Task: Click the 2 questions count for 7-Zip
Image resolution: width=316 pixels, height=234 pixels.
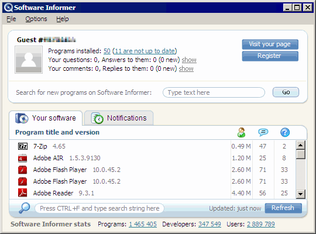Action: pyautogui.click(x=284, y=146)
